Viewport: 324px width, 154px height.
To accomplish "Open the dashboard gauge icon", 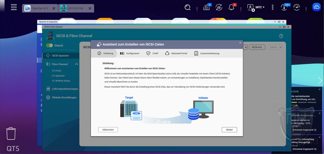I will pyautogui.click(x=297, y=7).
